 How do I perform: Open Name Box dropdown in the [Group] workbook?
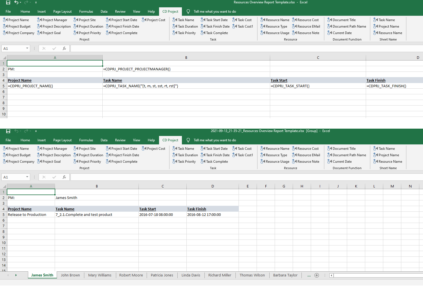27,177
